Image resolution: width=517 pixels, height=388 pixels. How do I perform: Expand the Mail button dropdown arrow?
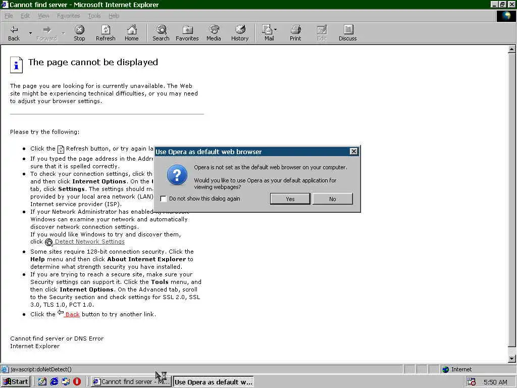[x=276, y=30]
